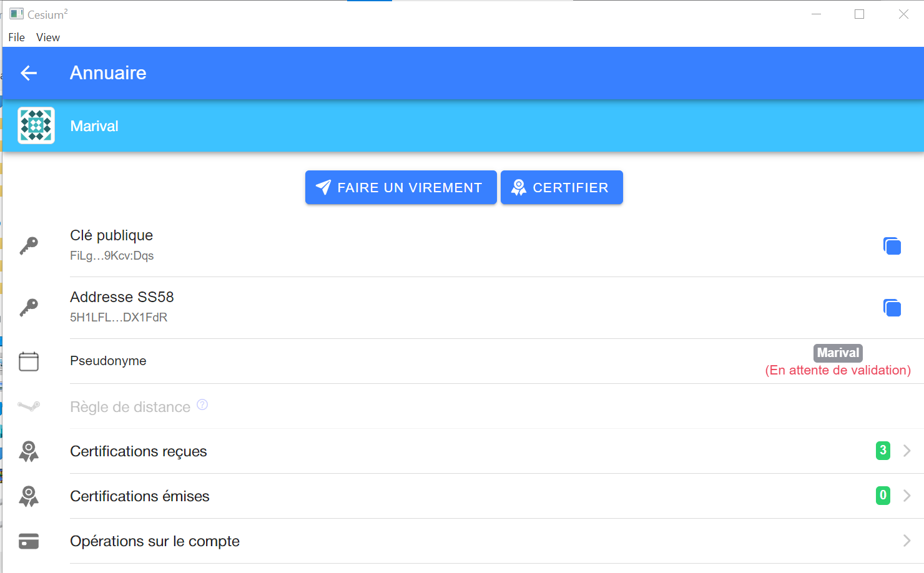
Task: Expand Certifications reçues with its chevron
Action: pos(907,451)
